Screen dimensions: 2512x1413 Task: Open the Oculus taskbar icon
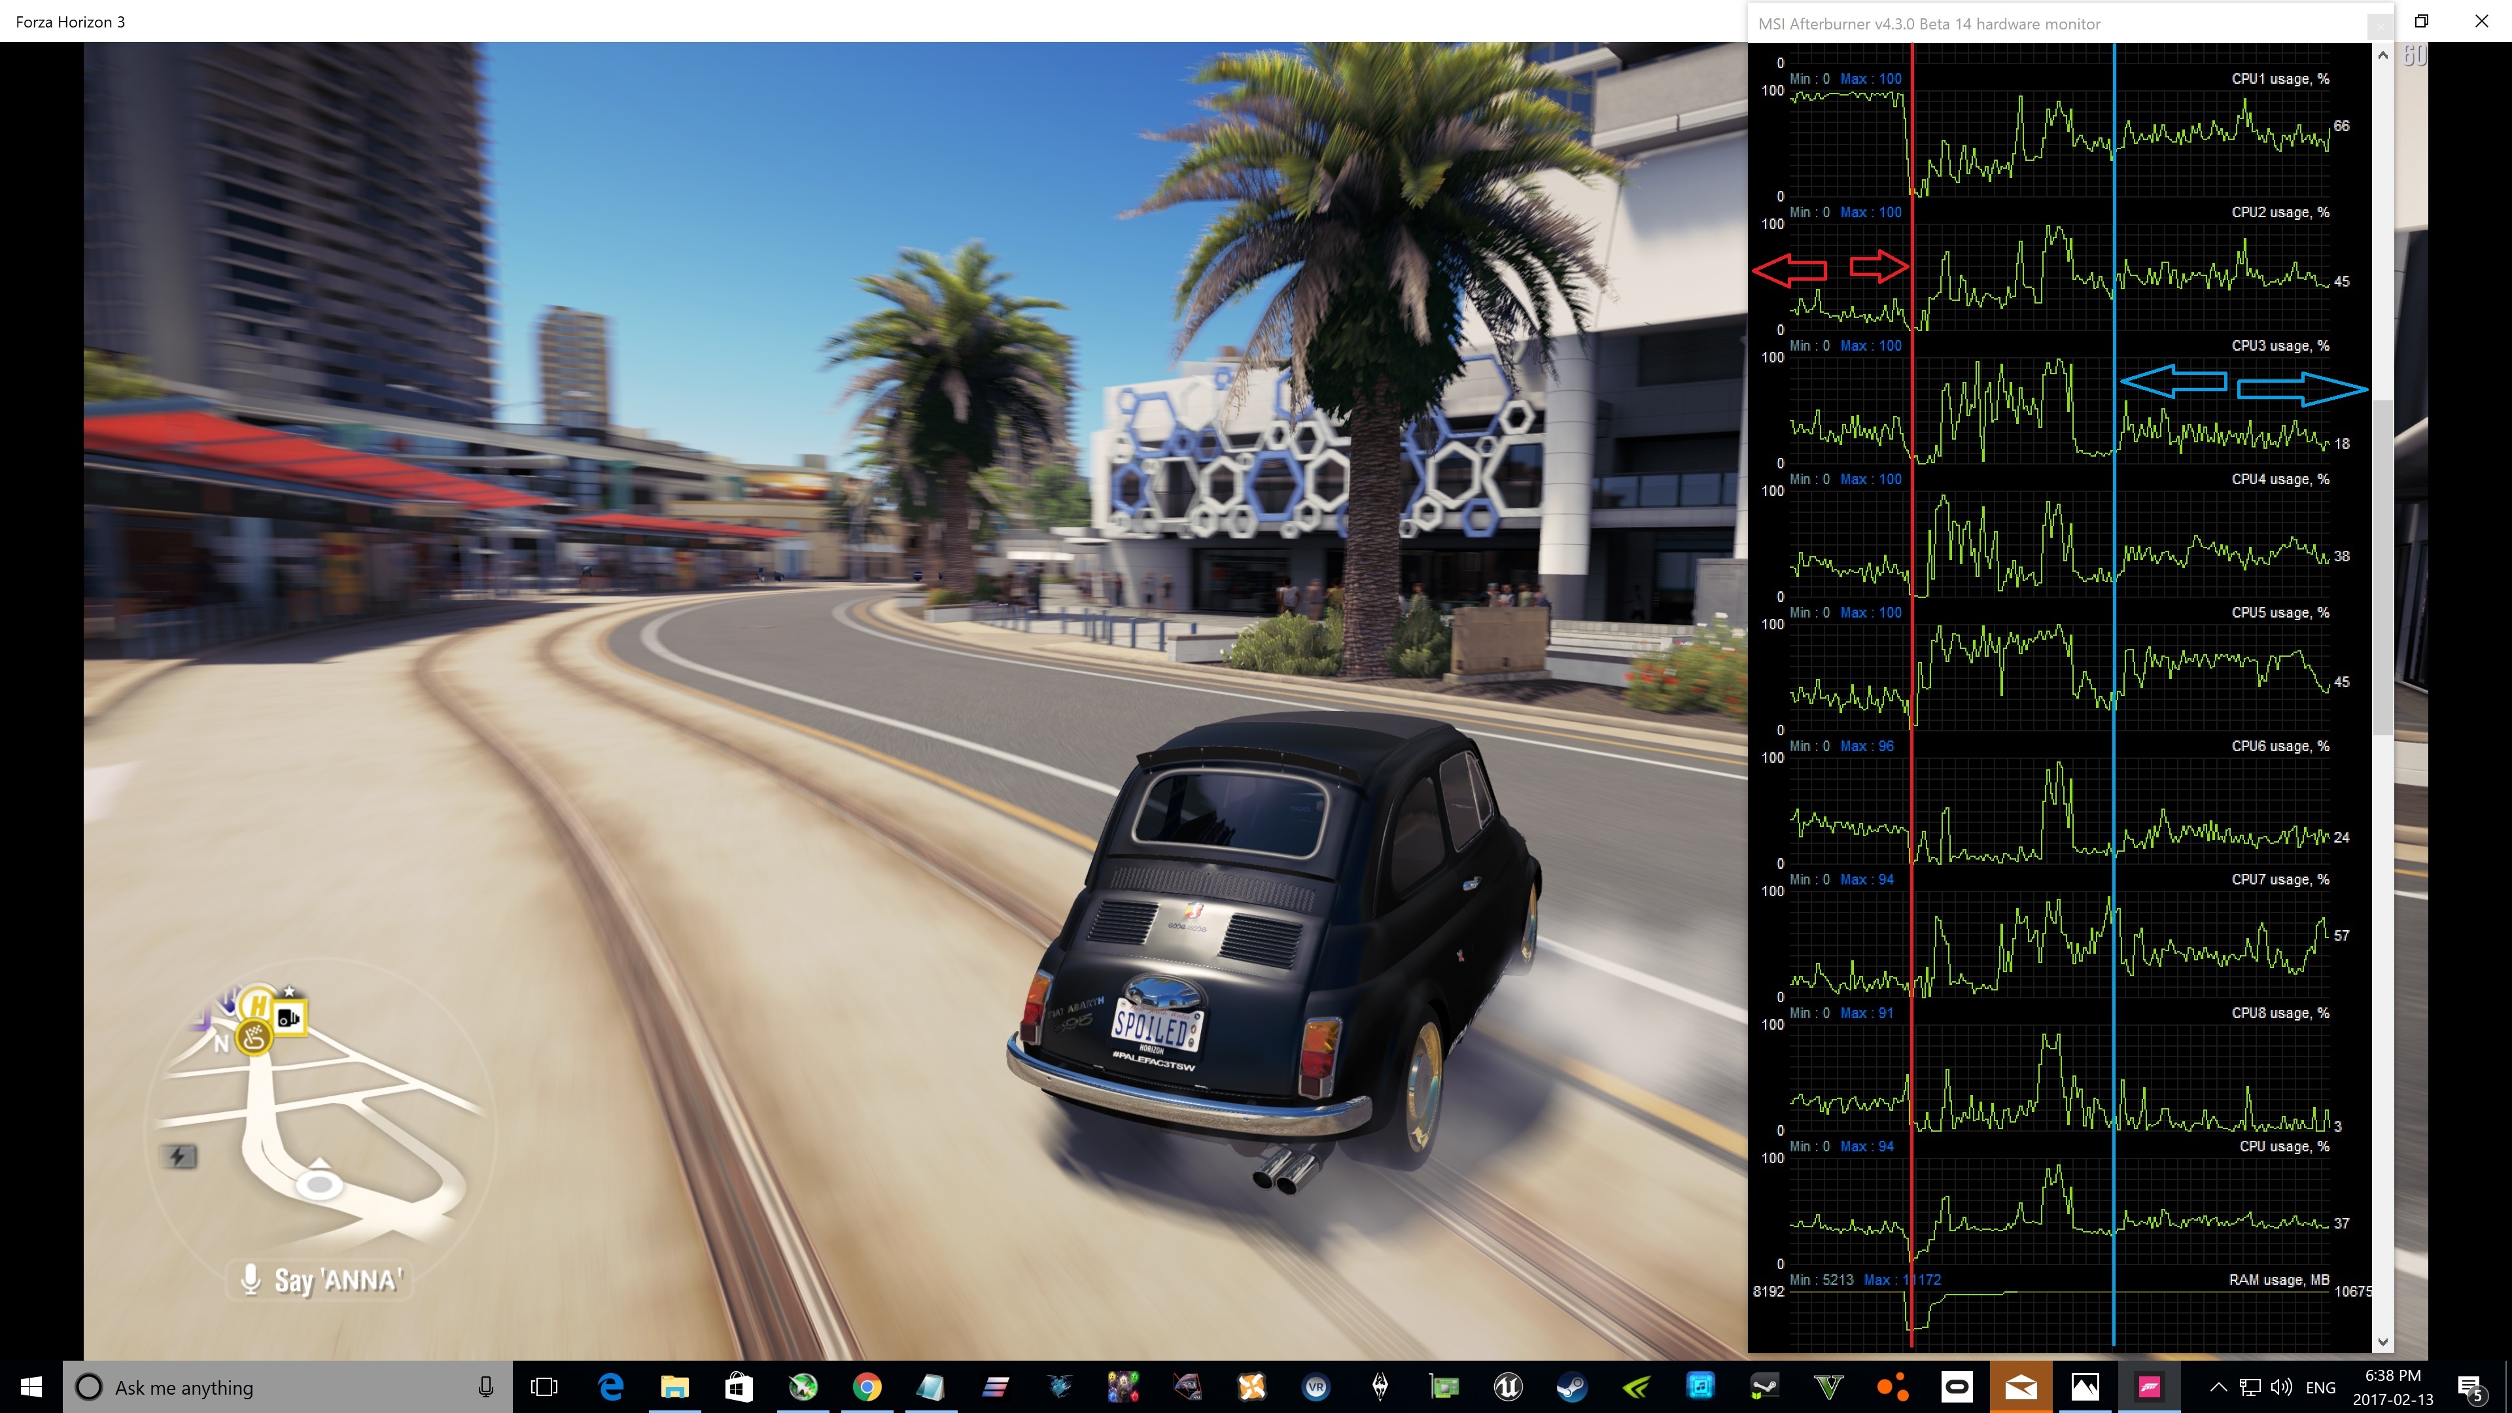[x=1956, y=1387]
